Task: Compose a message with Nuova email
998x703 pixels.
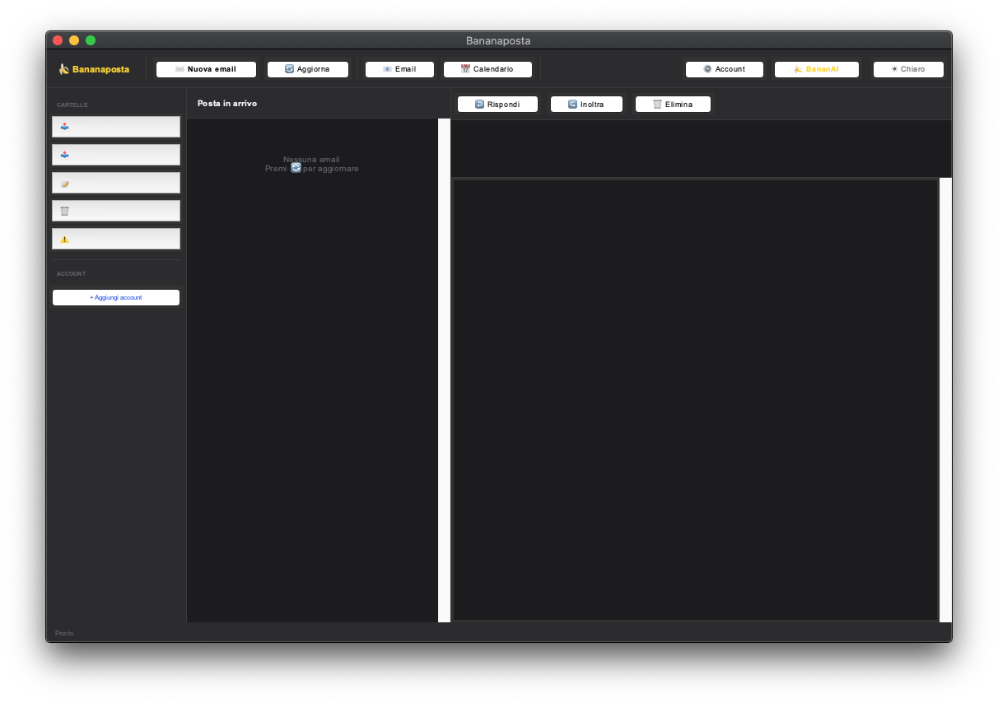Action: [x=206, y=69]
